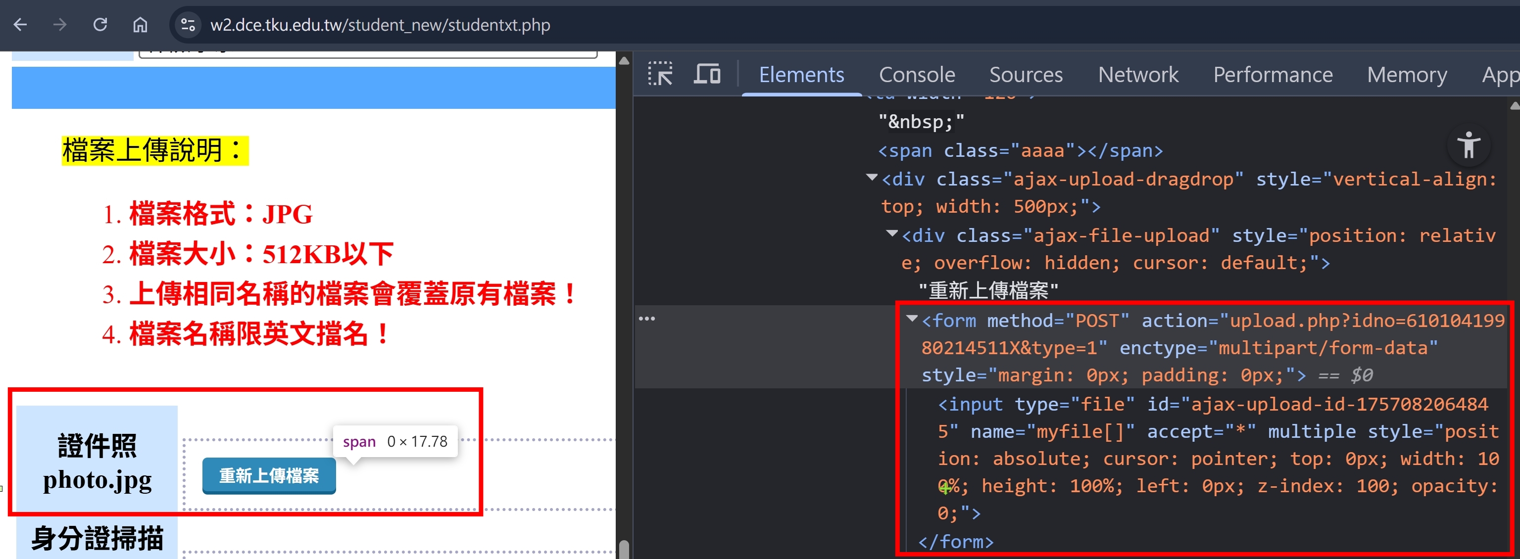
Task: Activate the DevTools inspect element picker
Action: (x=660, y=74)
